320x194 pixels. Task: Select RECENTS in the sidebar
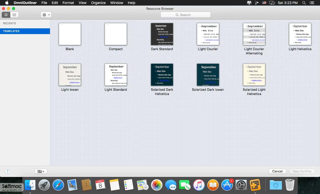(x=10, y=23)
